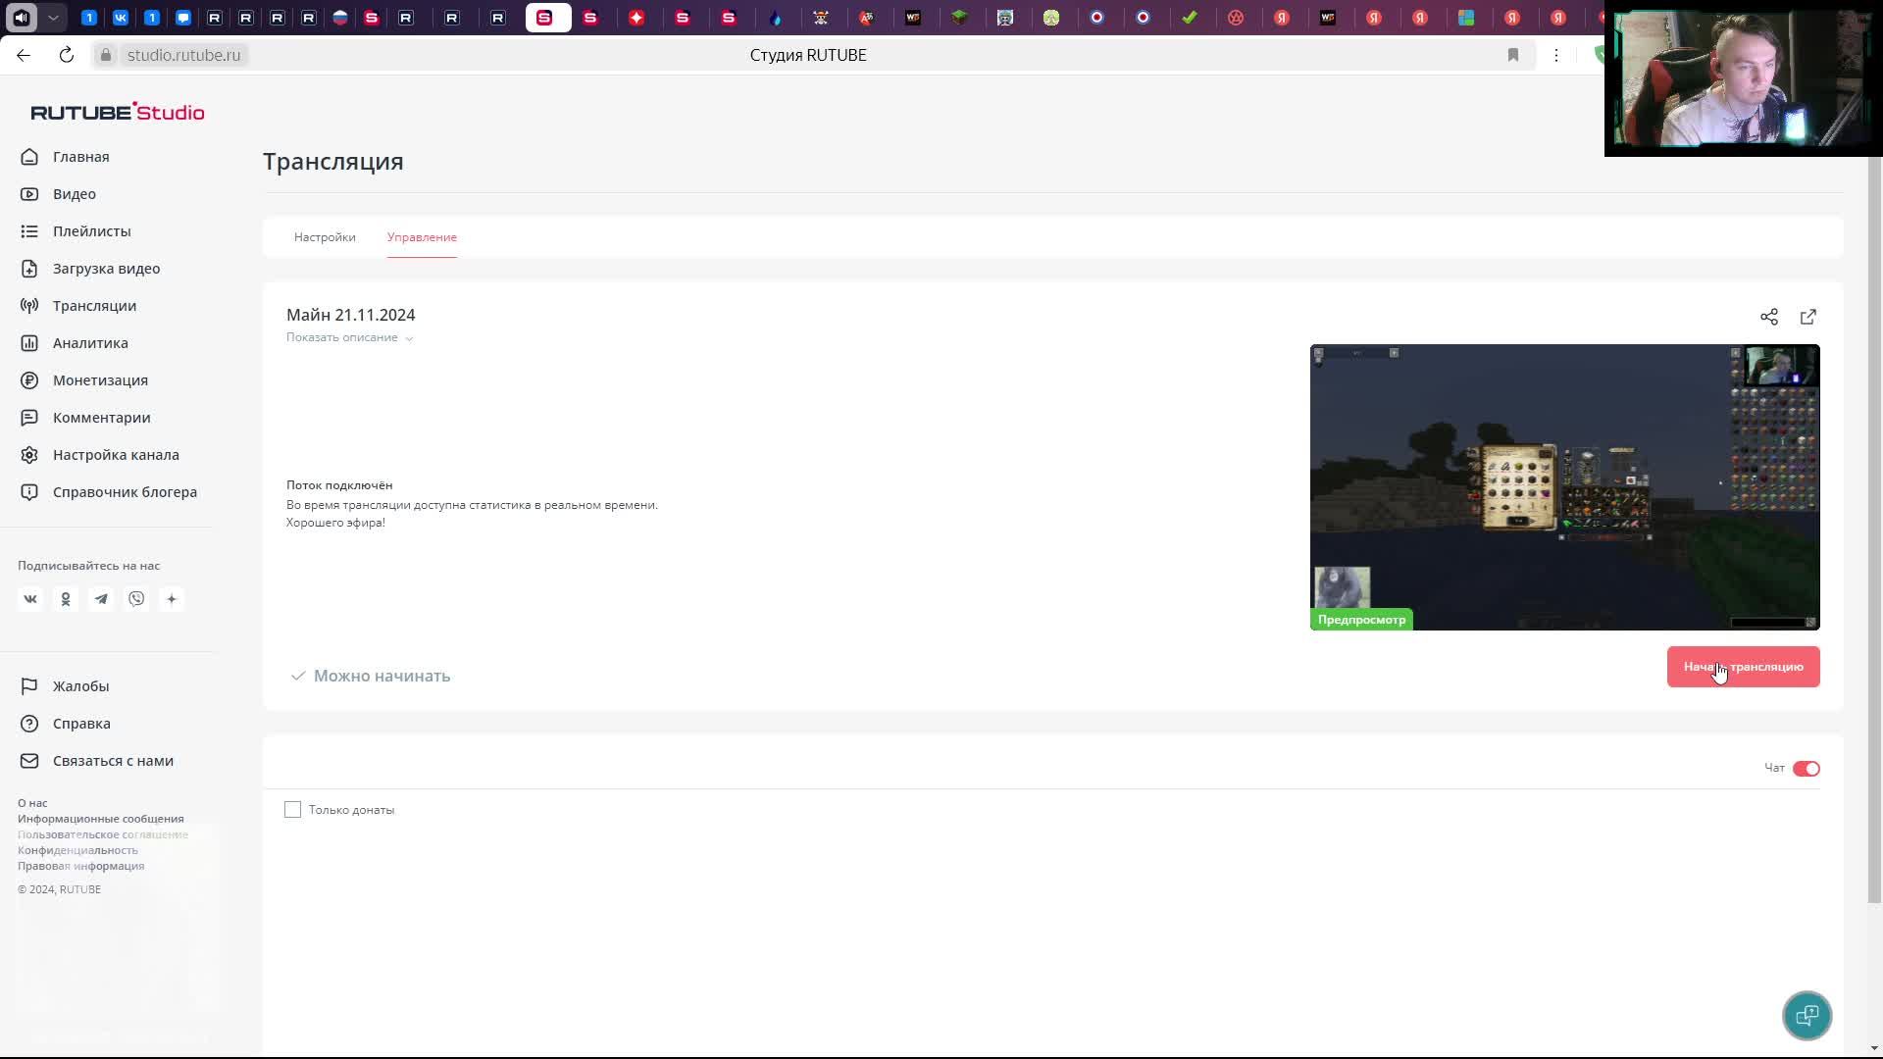Click the share icon for the broadcast
Image resolution: width=1883 pixels, height=1059 pixels.
tap(1768, 317)
